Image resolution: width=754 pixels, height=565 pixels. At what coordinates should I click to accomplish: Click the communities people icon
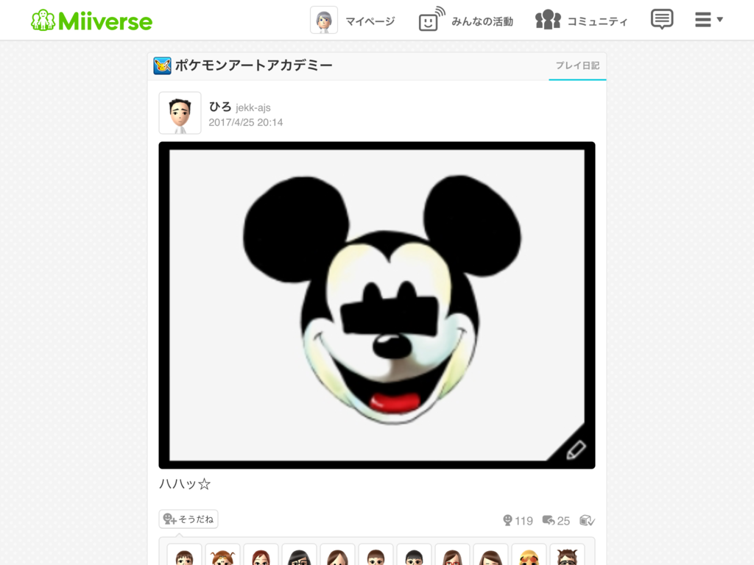click(548, 20)
